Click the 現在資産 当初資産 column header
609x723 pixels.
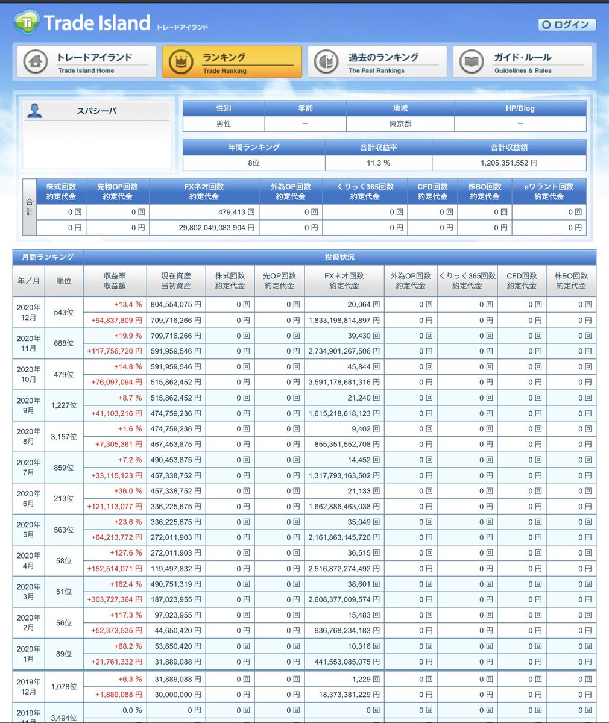pyautogui.click(x=176, y=281)
